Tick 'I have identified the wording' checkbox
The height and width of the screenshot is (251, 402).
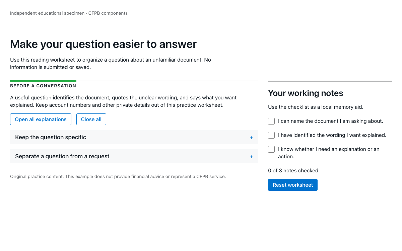click(x=271, y=135)
